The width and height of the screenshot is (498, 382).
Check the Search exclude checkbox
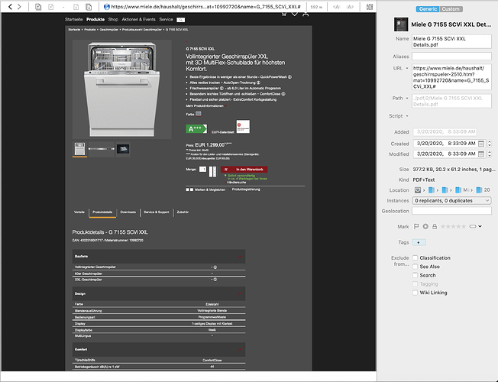[x=415, y=275]
